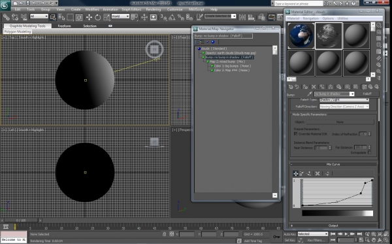
Task: Click Reset Map/Mtl delete icon in Material Editor
Action: pyautogui.click(x=314, y=87)
